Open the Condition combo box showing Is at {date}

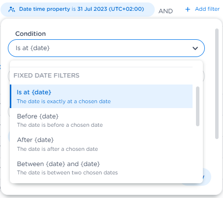point(106,48)
